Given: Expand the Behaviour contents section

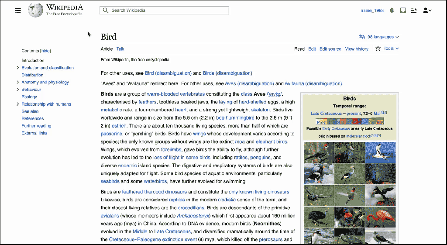Looking at the screenshot, I should (x=17, y=90).
